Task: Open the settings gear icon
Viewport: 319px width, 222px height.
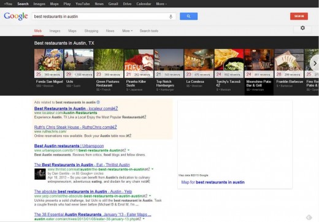Action: point(302,28)
